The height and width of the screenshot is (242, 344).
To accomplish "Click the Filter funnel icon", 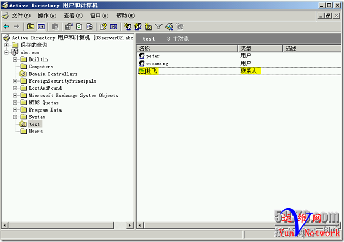I will point(158,27).
